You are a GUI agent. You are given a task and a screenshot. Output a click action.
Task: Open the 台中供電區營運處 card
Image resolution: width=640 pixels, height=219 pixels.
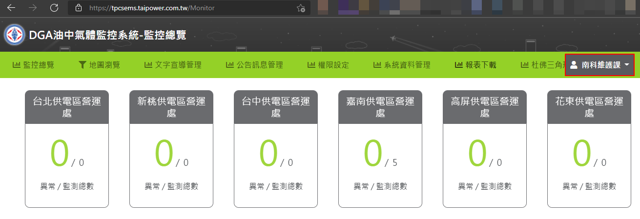pos(276,149)
